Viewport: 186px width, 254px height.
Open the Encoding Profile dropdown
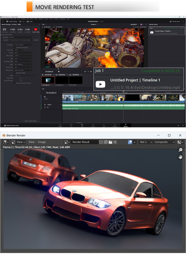(x=23, y=62)
